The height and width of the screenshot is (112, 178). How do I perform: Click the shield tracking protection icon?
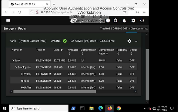pyautogui.click(x=32, y=12)
